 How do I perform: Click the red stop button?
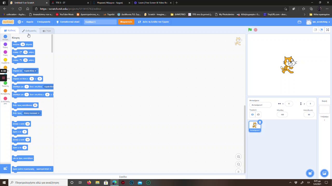[x=255, y=30]
